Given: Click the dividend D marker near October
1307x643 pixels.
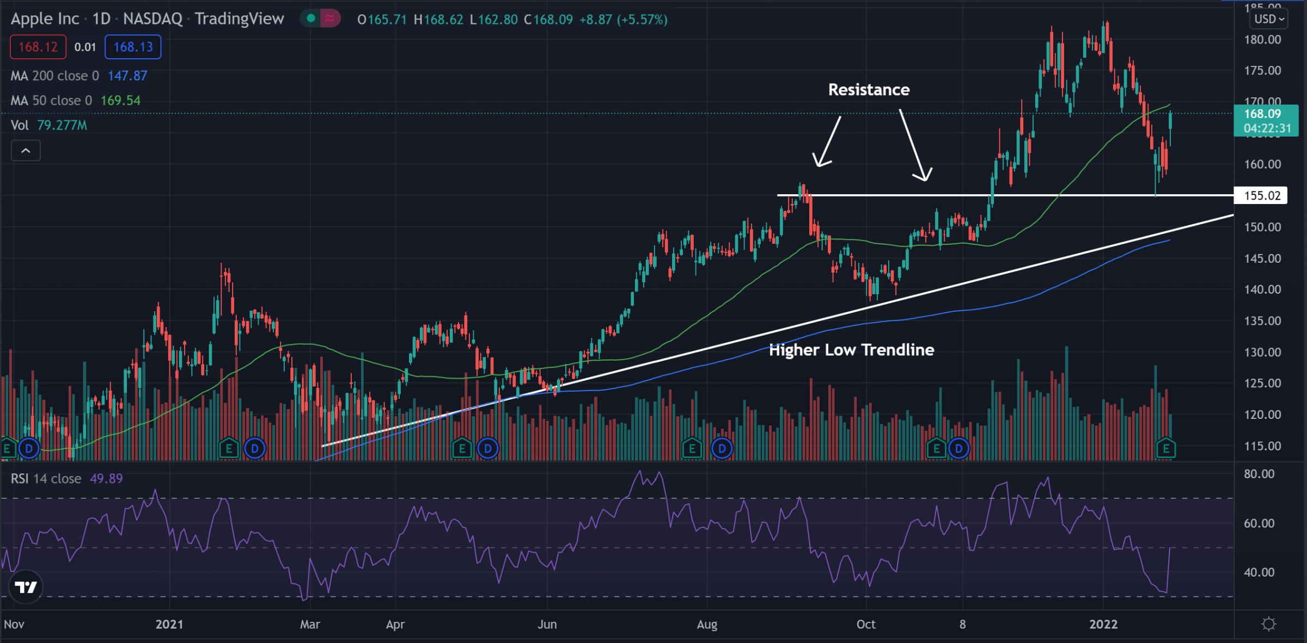Looking at the screenshot, I should (958, 449).
